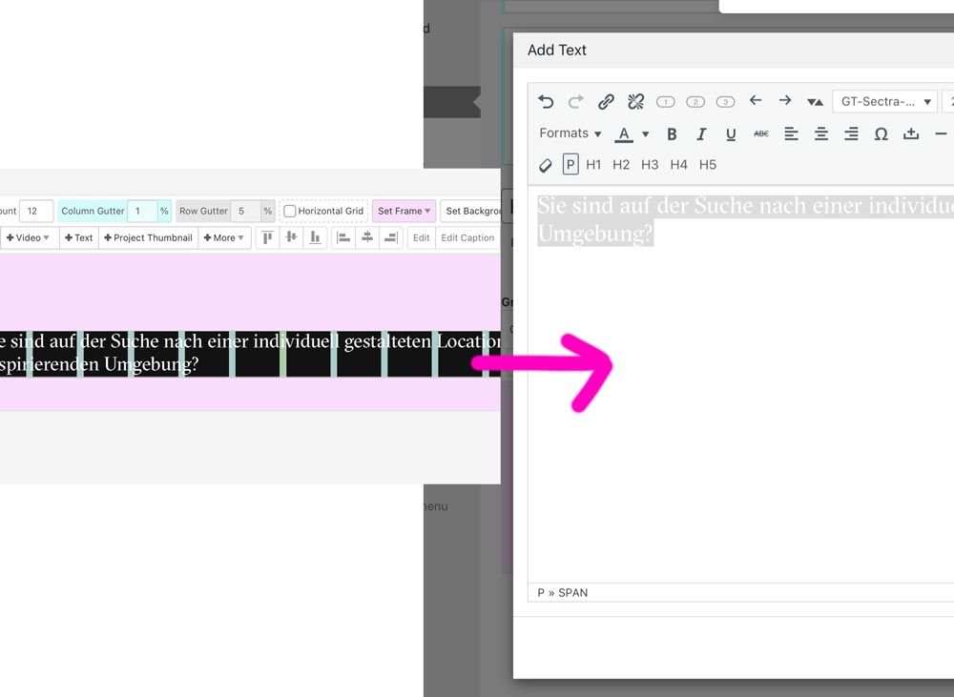
Task: Toggle the P paragraph format button
Action: click(570, 165)
